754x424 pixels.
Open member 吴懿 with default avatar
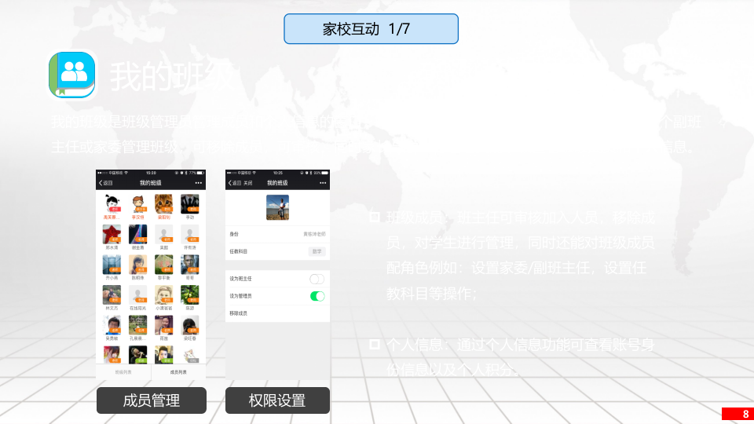(163, 234)
